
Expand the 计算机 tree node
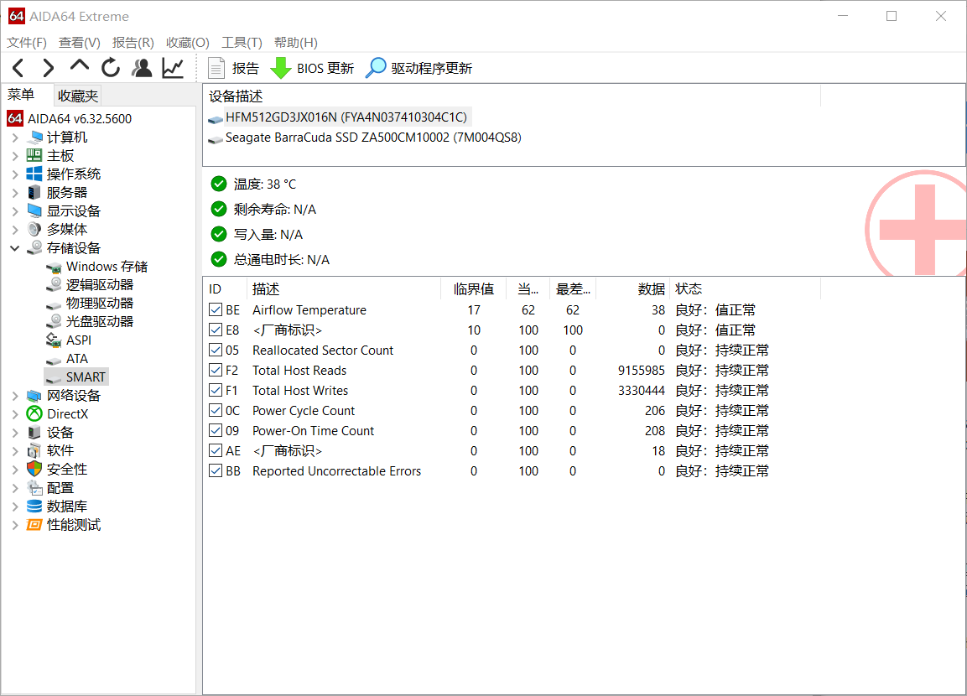point(15,138)
